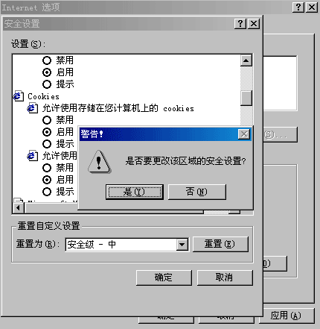The height and width of the screenshot is (329, 320).
Task: Click 确定 in the 安全设置 dialog
Action: [x=164, y=278]
